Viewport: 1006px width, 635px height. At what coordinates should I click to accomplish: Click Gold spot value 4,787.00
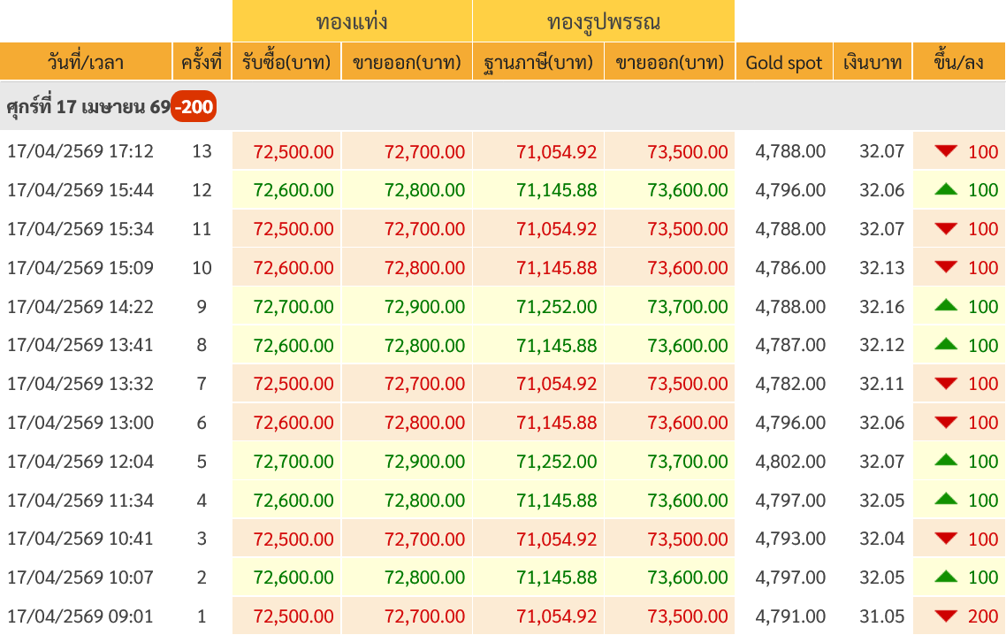tap(790, 345)
